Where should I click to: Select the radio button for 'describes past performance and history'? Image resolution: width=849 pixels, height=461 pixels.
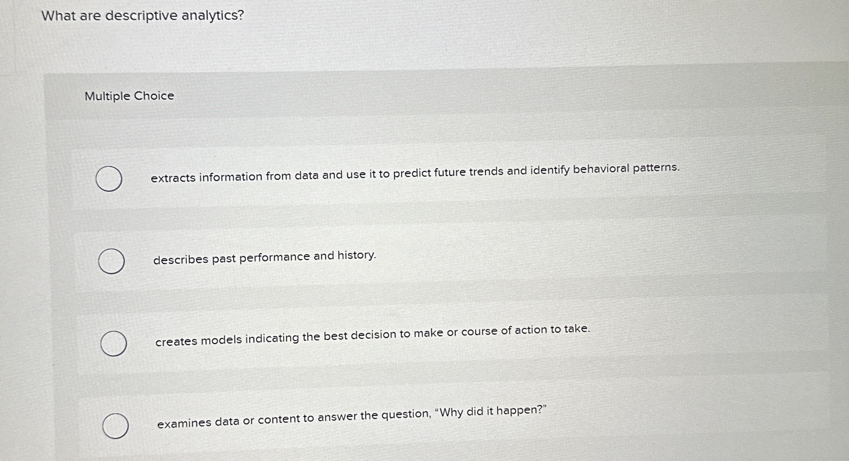[x=112, y=261]
